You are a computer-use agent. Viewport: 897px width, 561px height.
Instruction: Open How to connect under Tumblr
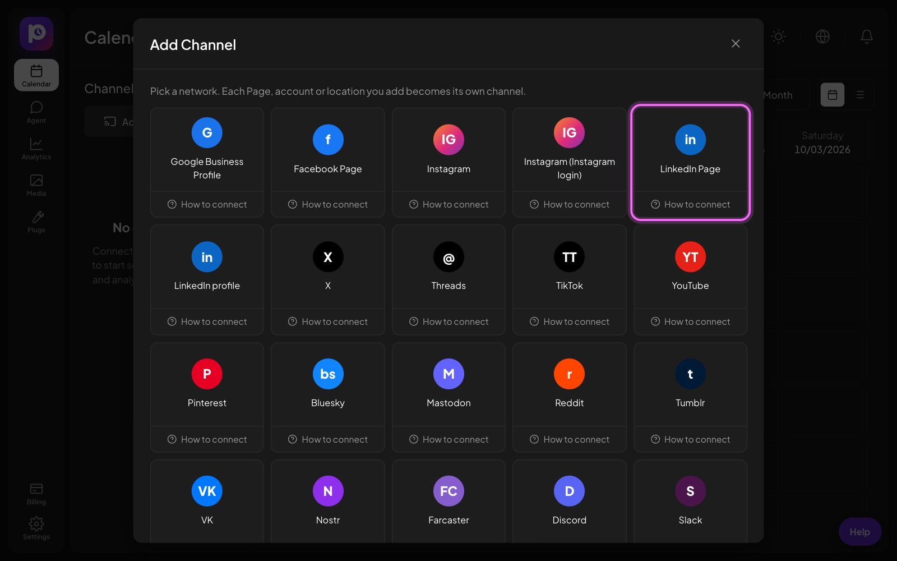pyautogui.click(x=690, y=439)
